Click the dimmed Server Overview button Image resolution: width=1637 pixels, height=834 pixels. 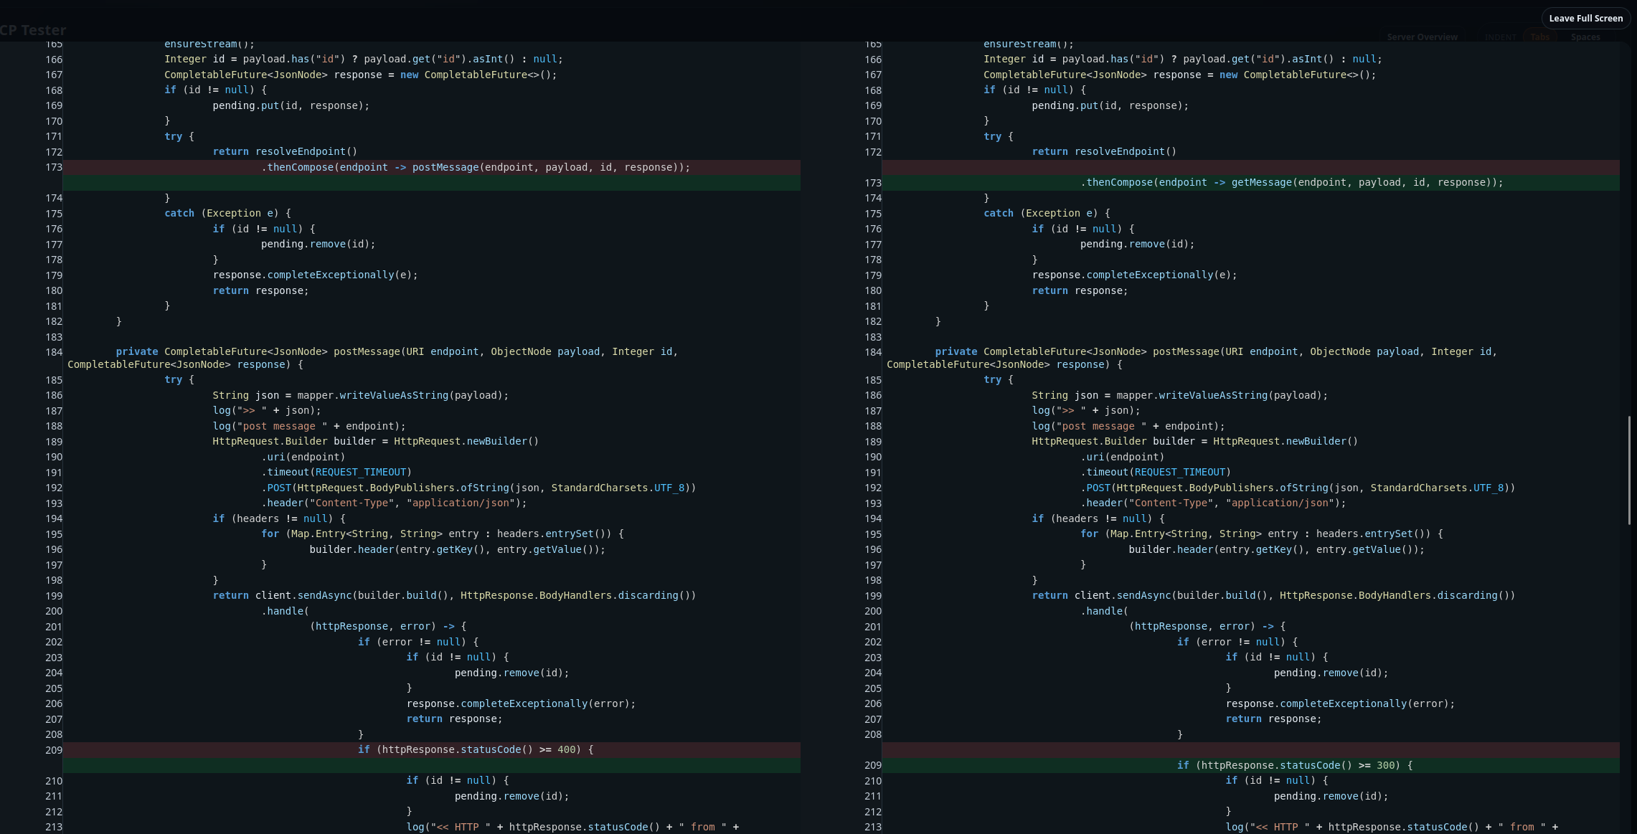[1422, 37]
